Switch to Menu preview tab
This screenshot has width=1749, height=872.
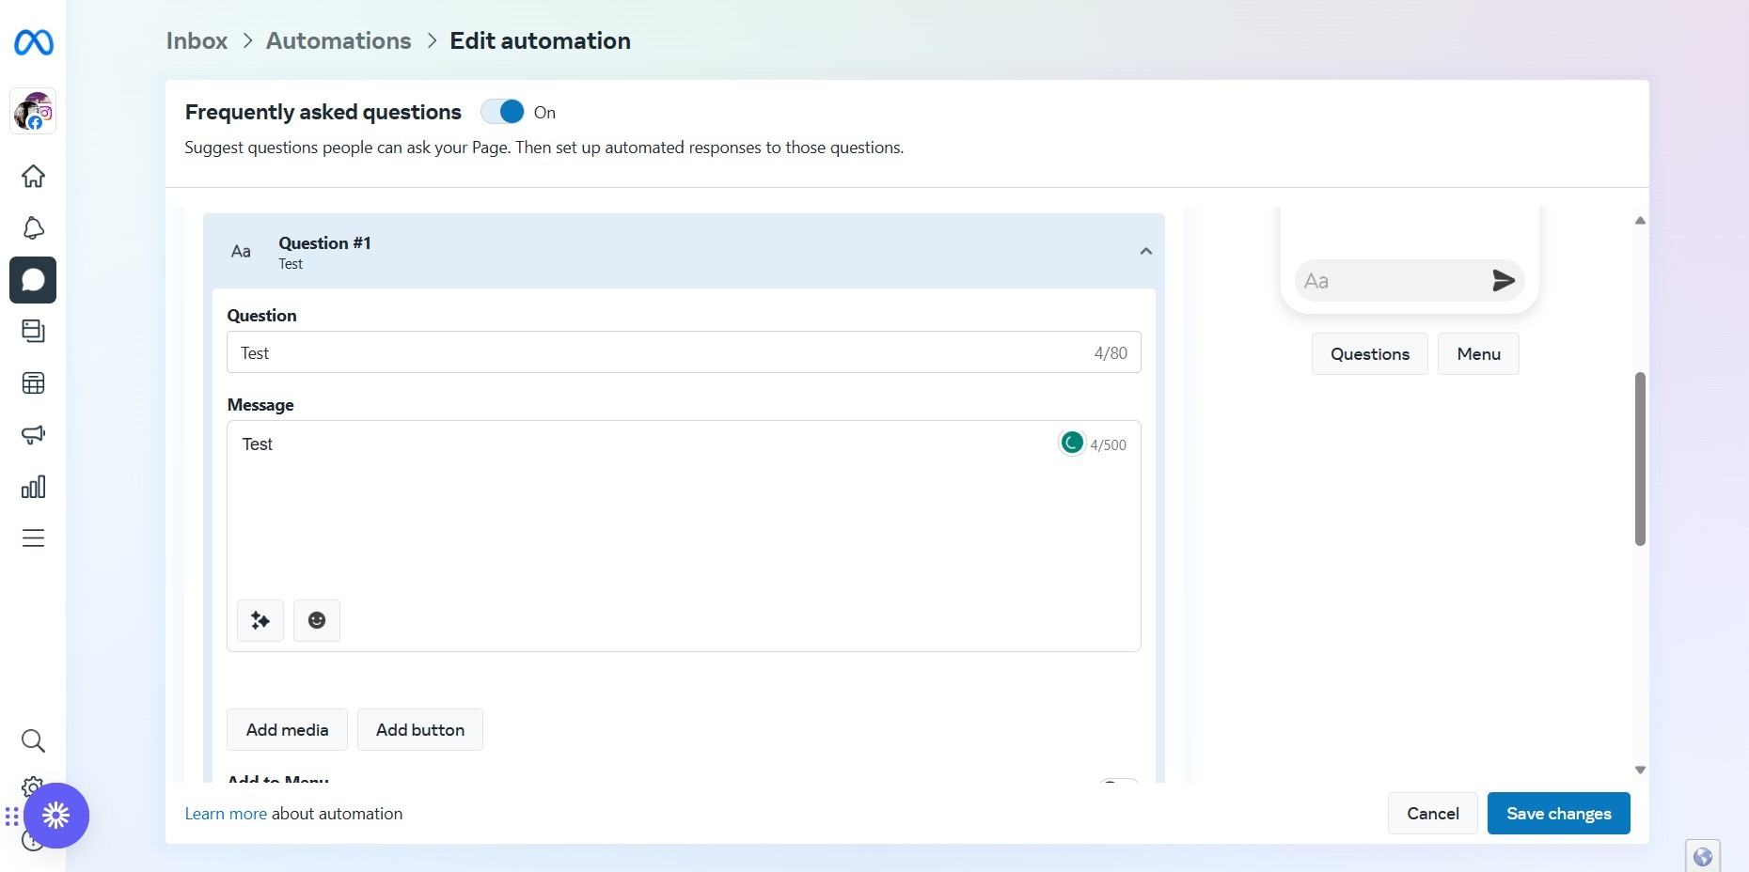coord(1478,354)
